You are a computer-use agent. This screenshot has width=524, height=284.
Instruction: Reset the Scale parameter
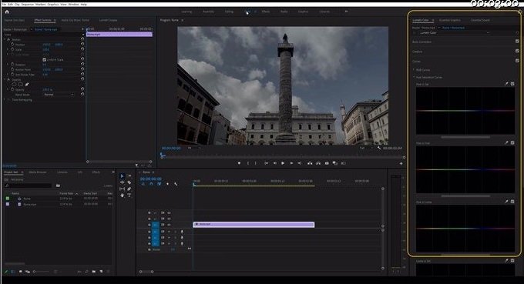click(82, 49)
